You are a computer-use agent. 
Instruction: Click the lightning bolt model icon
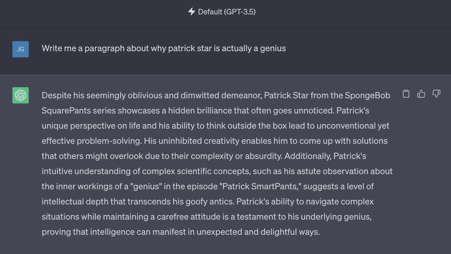tap(192, 11)
